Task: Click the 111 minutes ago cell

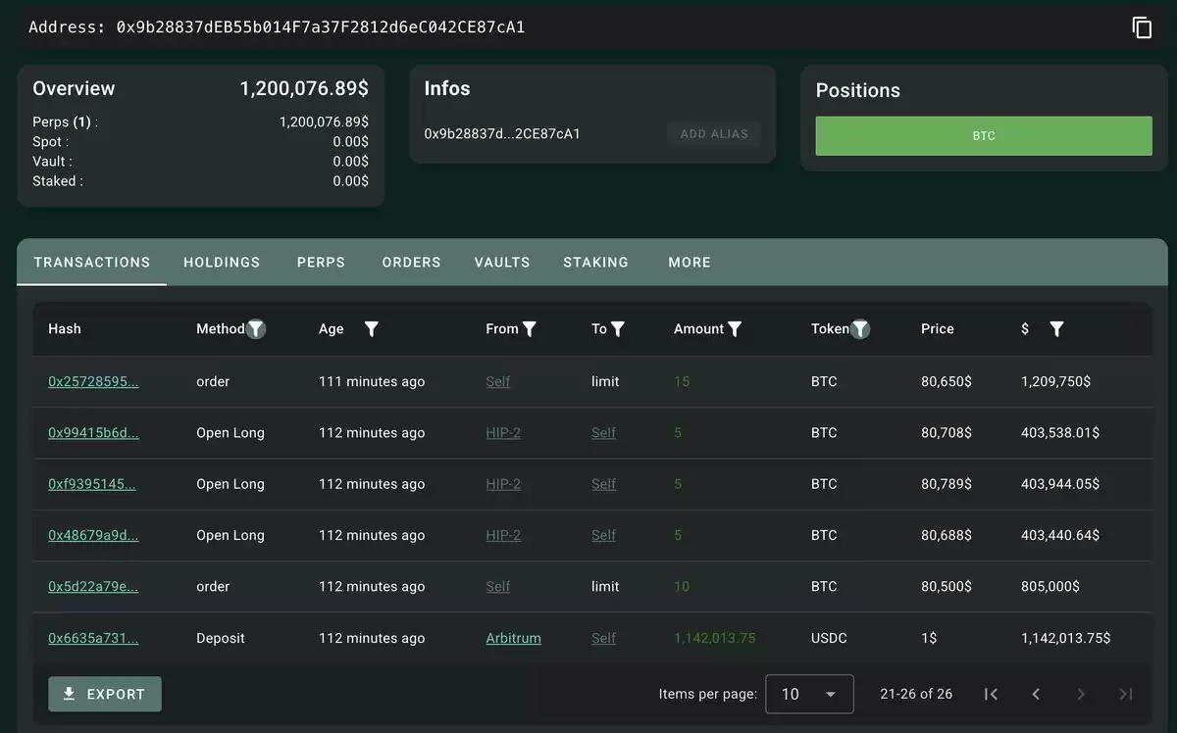Action: point(372,382)
